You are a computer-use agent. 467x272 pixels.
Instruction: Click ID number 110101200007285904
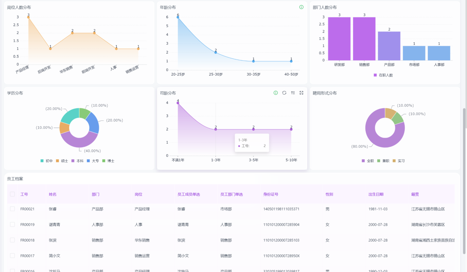[281, 225]
